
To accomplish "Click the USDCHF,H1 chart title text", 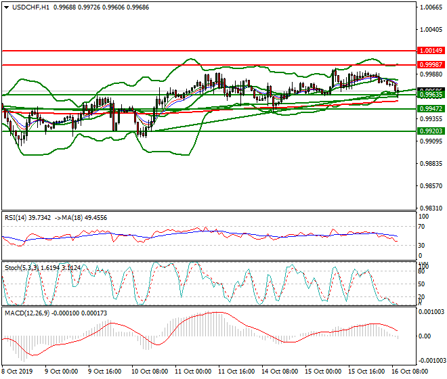I will point(30,7).
